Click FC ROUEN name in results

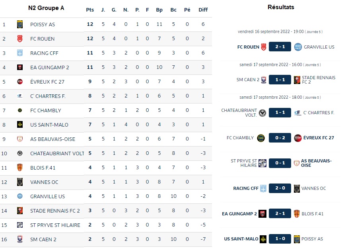click(x=248, y=47)
